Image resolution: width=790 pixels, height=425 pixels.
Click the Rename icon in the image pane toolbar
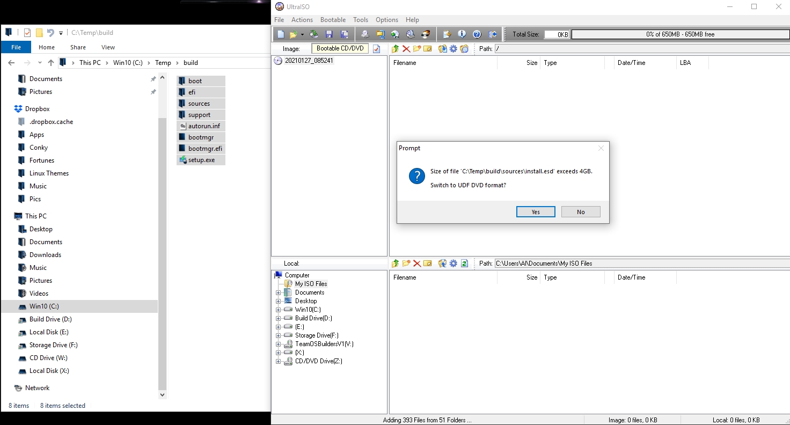(428, 49)
